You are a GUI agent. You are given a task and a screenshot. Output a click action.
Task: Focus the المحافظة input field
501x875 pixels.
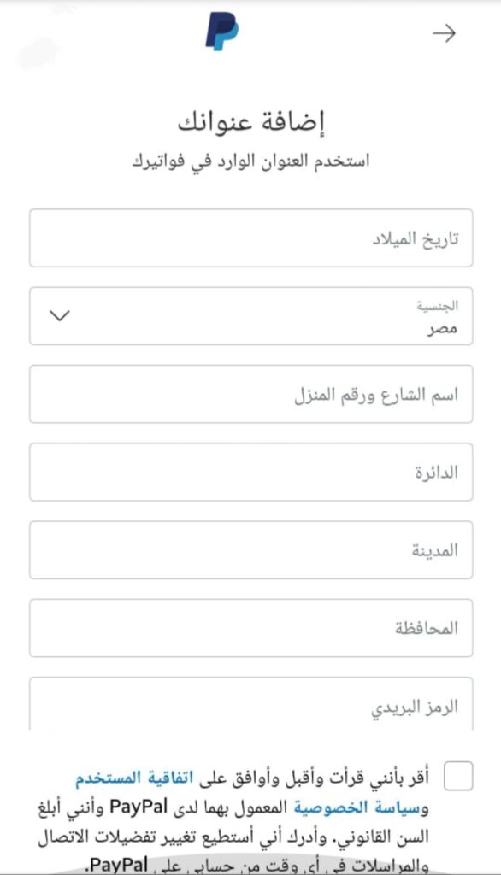click(x=250, y=628)
